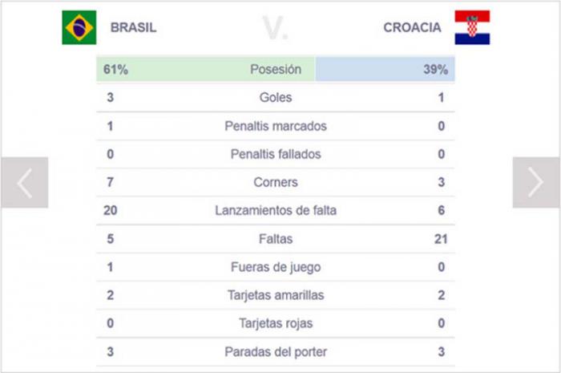Click the Faltas row label
The width and height of the screenshot is (561, 373).
tap(276, 239)
